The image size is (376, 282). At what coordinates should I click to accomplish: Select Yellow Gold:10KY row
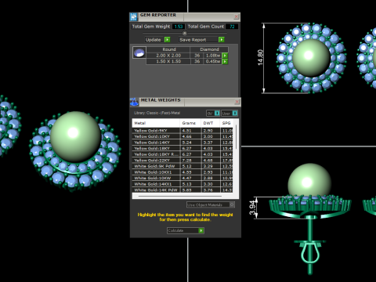(183, 136)
